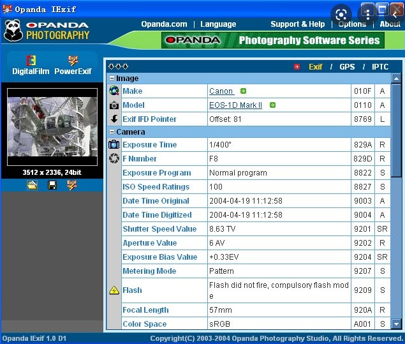Click the Metering Mode label
This screenshot has width=405, height=344.
[149, 271]
